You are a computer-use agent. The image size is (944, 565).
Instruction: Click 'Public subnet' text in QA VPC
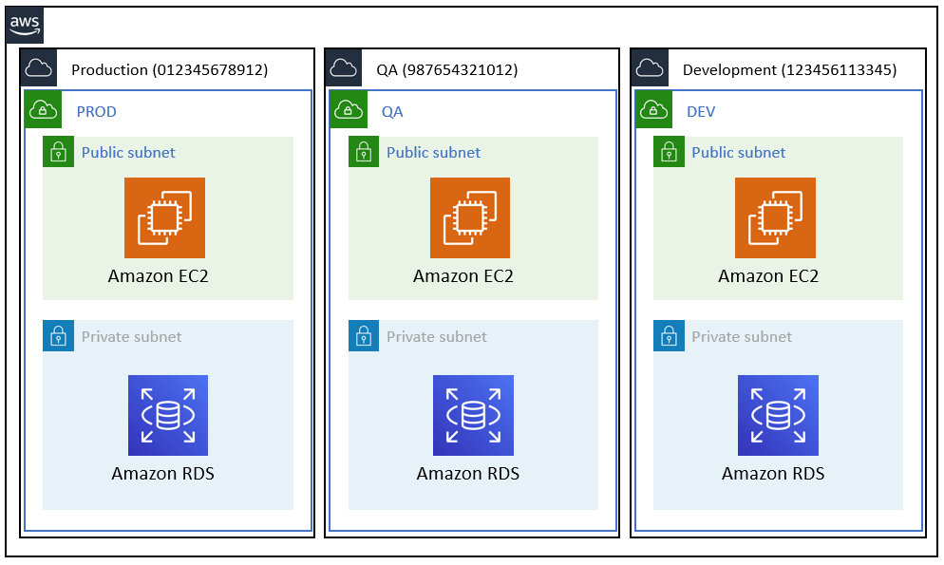point(433,152)
